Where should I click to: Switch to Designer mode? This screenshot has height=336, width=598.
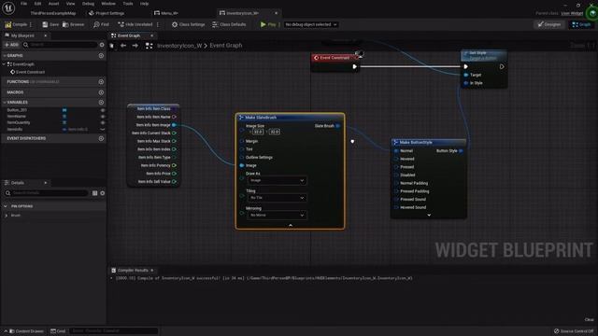549,24
